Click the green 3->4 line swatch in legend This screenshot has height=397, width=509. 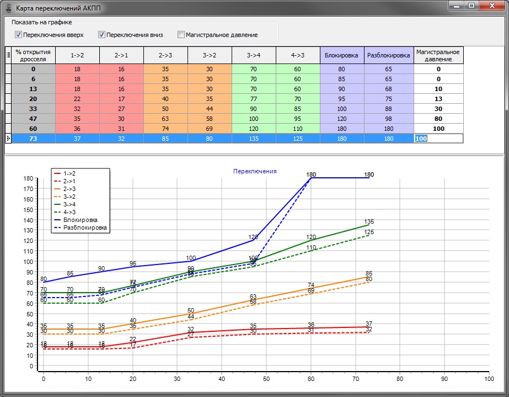click(57, 204)
